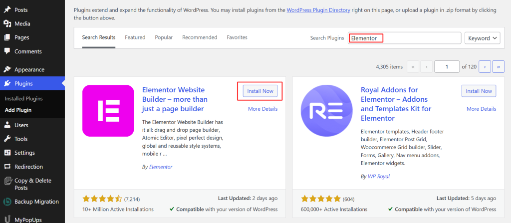Switch to the Search Results tab
The width and height of the screenshot is (511, 223).
tap(99, 37)
